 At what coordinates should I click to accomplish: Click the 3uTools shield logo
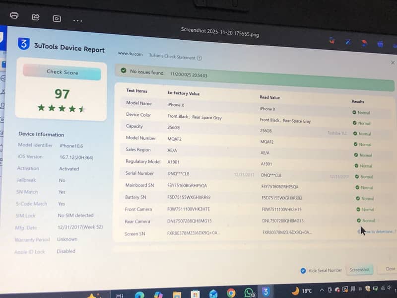[24, 44]
